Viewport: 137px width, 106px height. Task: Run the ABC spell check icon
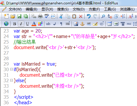[x=47, y=16]
